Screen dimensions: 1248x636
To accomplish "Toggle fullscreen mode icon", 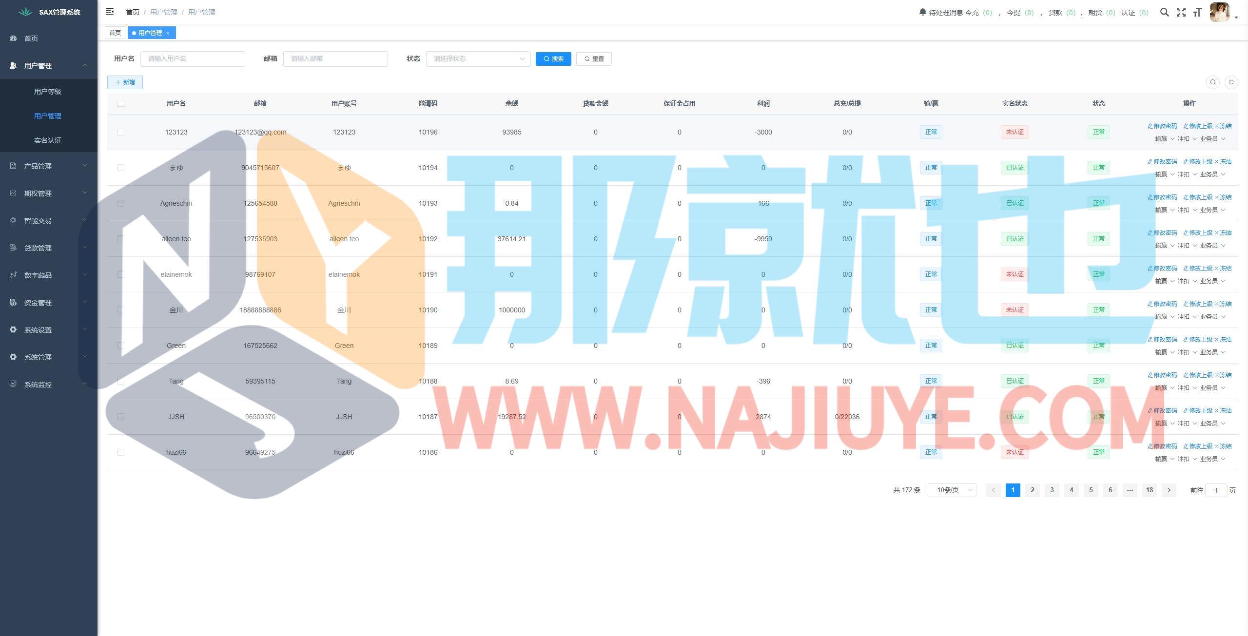I will pyautogui.click(x=1181, y=12).
